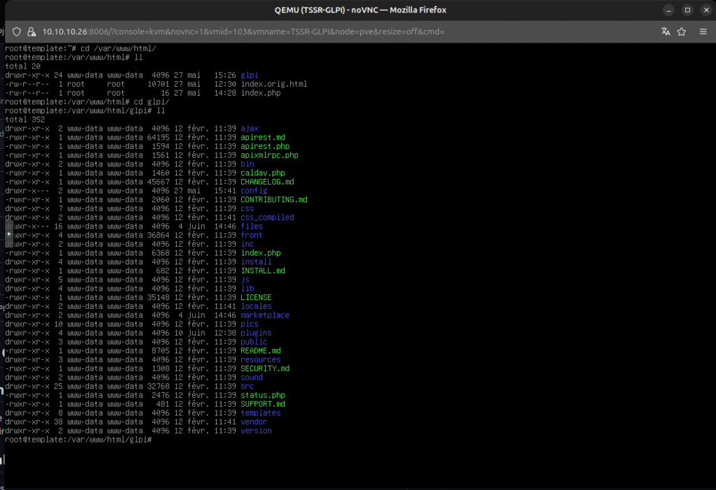Click the apixmlrpc.php file name
Image resolution: width=716 pixels, height=490 pixels.
click(x=268, y=155)
